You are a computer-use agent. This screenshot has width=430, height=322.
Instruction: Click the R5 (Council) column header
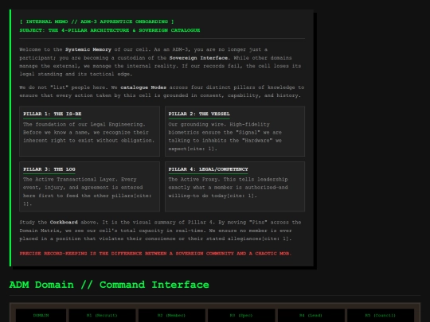(x=381, y=316)
